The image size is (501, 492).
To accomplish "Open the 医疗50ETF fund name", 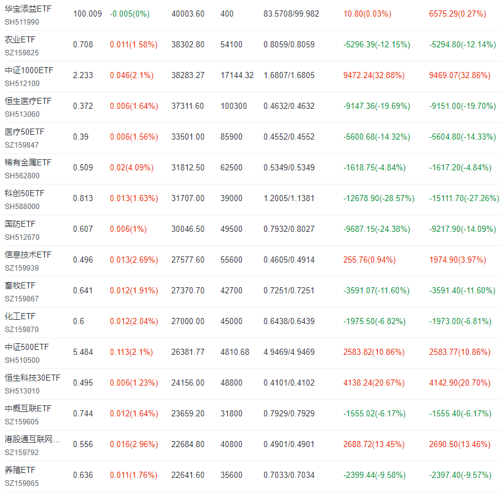I will coord(25,132).
